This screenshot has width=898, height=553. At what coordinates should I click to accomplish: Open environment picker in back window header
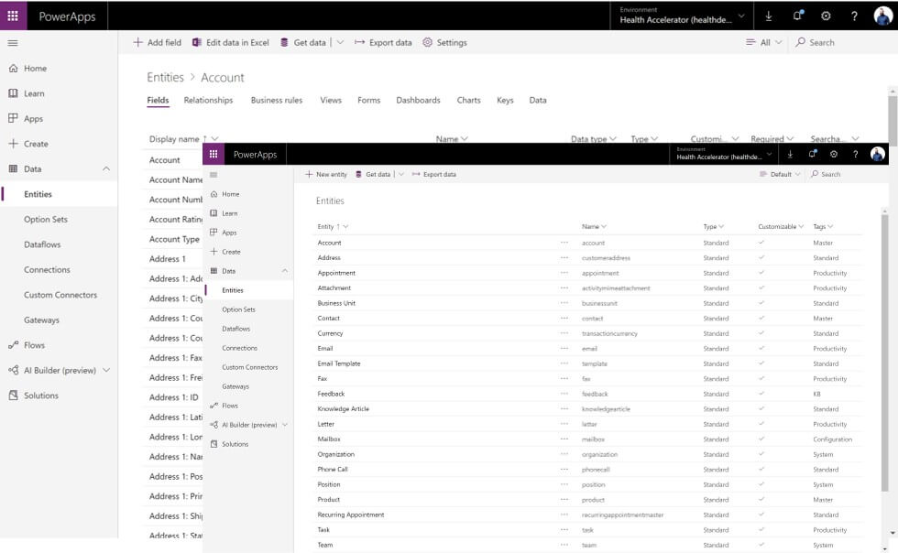click(x=682, y=16)
